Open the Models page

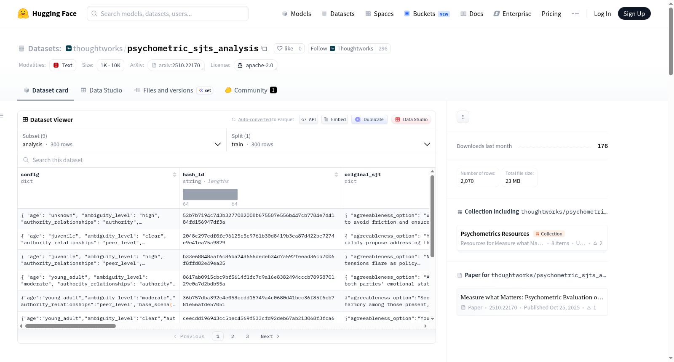pyautogui.click(x=297, y=13)
